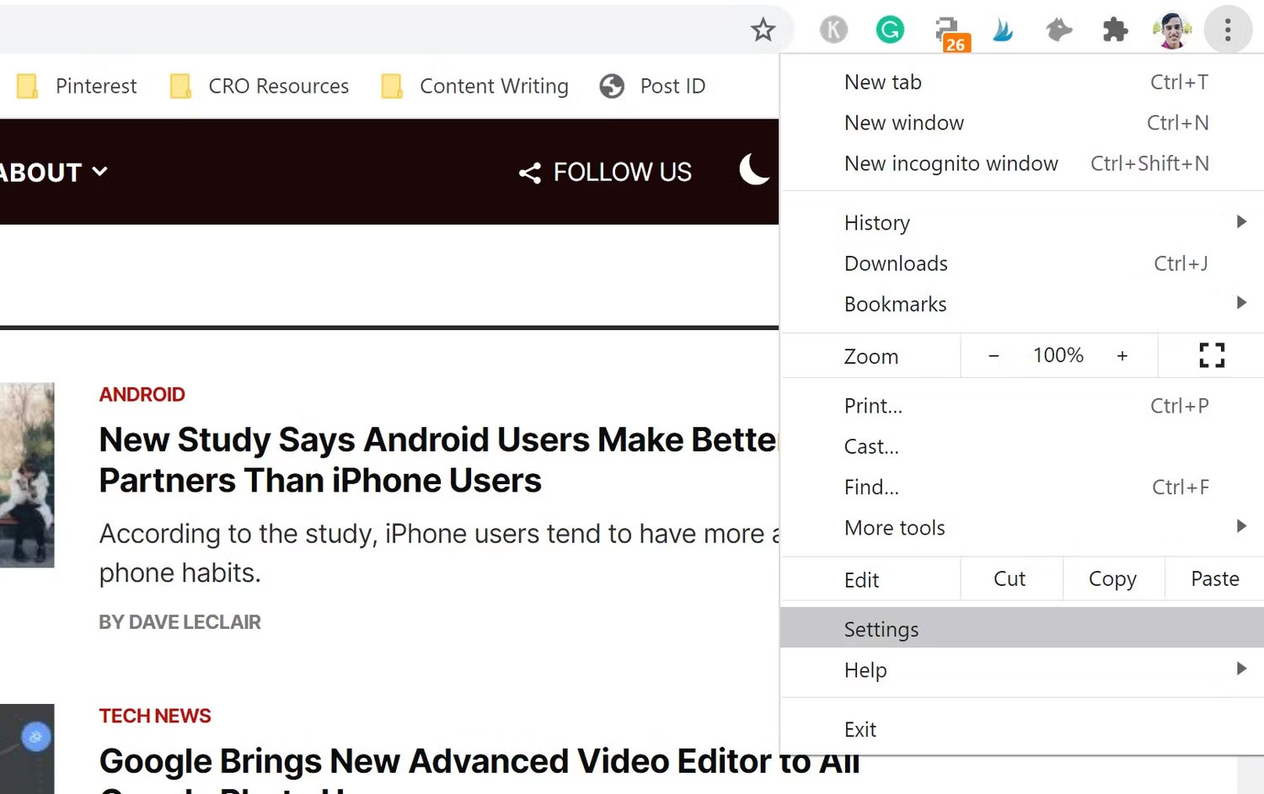This screenshot has height=794, width=1264.
Task: Expand the Help submenu
Action: 1022,670
